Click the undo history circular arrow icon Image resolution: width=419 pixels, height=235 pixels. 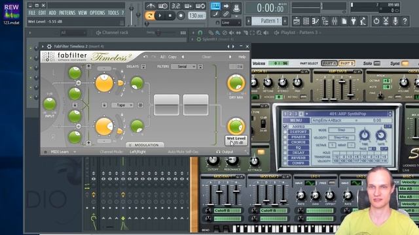click(376, 21)
